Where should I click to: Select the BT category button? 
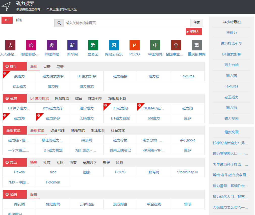[x=7, y=20]
